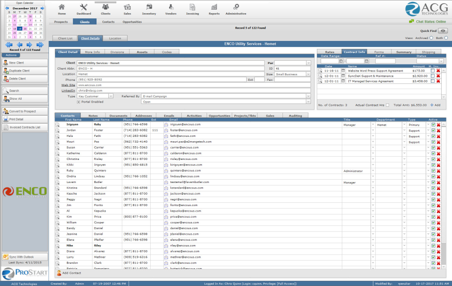Click the email envelope icon for Ruby Irigoyen
Viewport: 452px width, 286px height.
tap(166, 125)
